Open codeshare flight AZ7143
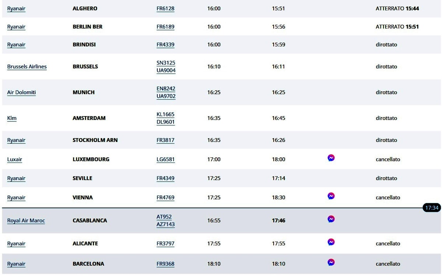The width and height of the screenshot is (442, 278). pyautogui.click(x=166, y=224)
